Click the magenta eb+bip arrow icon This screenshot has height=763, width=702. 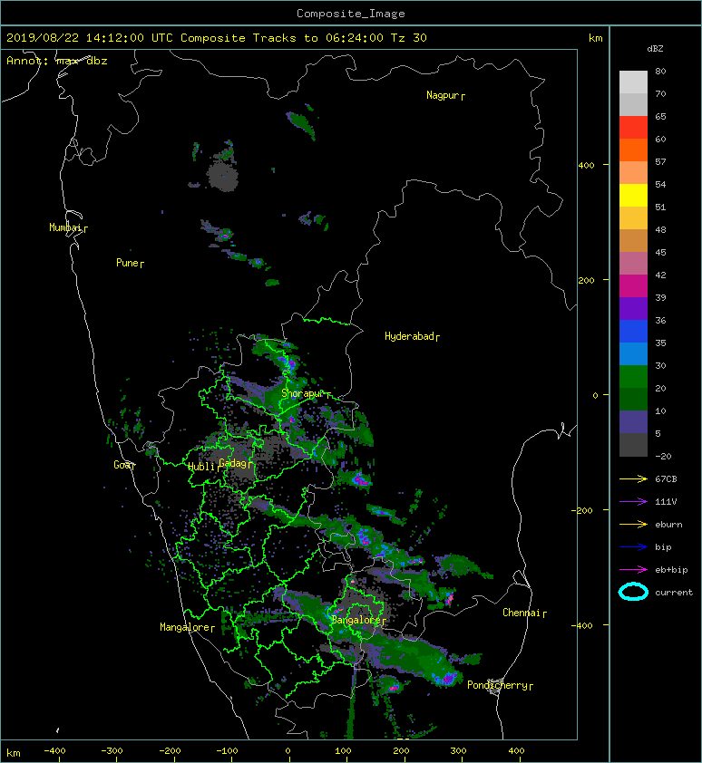[x=633, y=569]
